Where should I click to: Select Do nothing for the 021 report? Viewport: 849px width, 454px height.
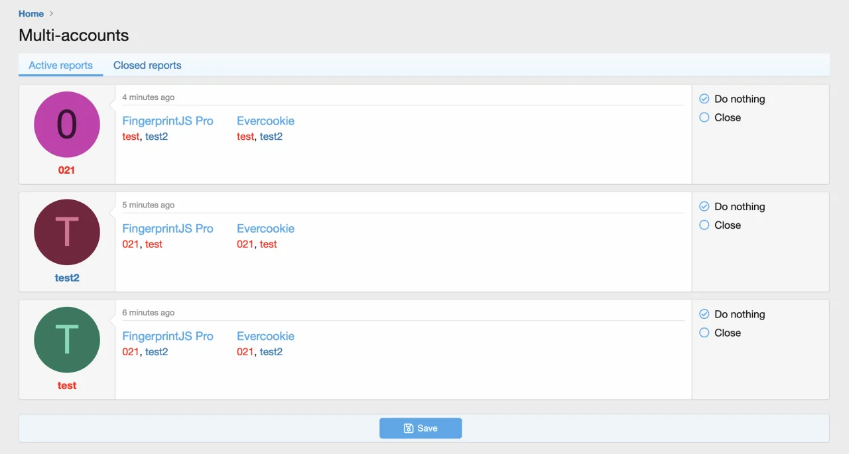coord(704,99)
